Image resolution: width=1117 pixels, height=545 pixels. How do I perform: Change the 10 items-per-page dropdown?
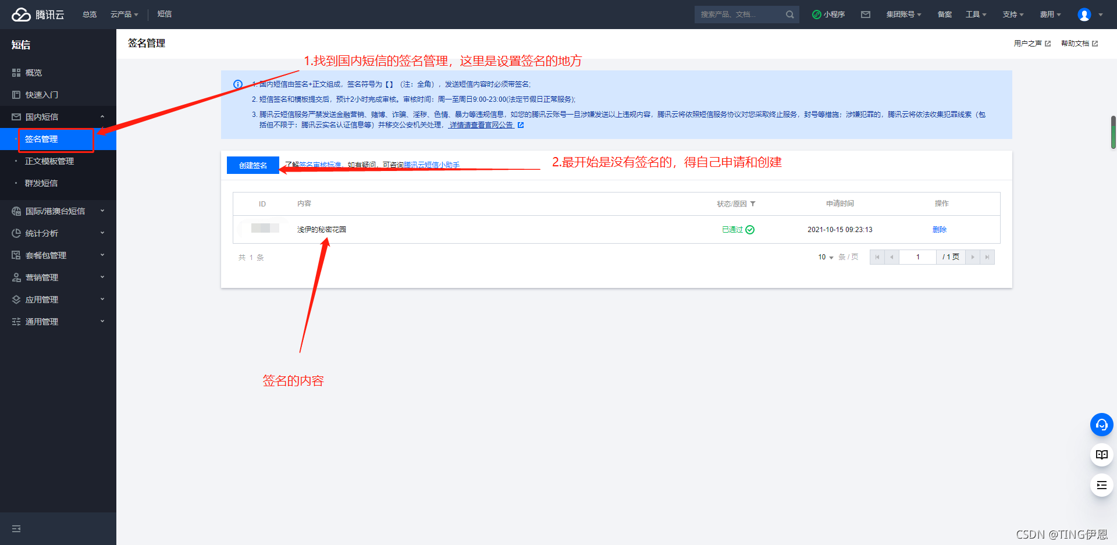pyautogui.click(x=826, y=257)
